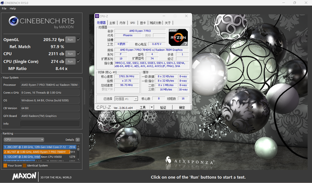Run the OpenGL benchmark
This screenshot has height=183, width=312.
pyautogui.click(x=70, y=39)
